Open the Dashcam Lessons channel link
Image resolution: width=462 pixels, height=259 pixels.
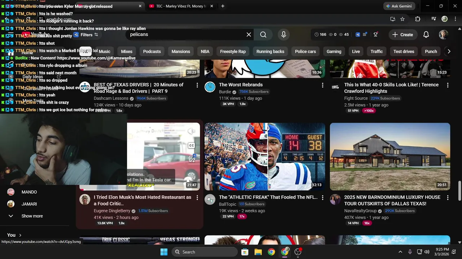click(x=111, y=99)
